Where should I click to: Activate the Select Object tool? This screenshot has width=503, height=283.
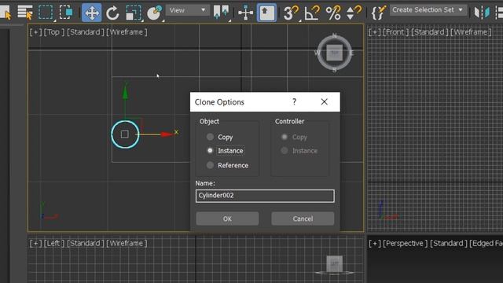(x=6, y=13)
